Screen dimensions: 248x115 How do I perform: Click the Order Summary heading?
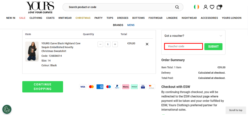173,60
